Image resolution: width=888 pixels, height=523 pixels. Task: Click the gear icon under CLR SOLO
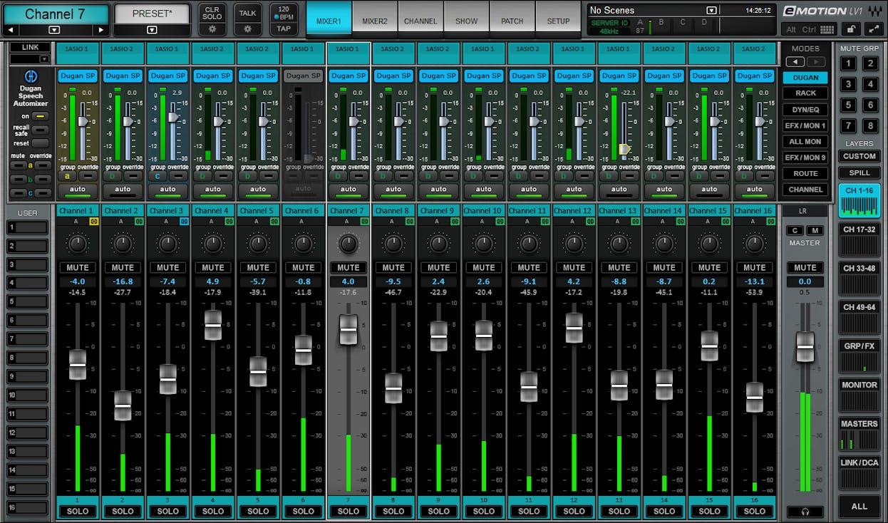click(x=212, y=29)
